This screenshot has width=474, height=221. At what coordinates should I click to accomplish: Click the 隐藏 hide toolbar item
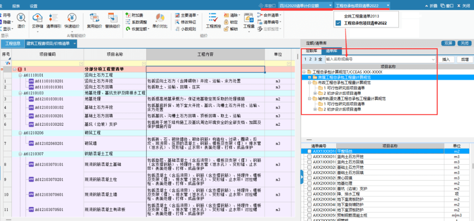(x=6, y=22)
